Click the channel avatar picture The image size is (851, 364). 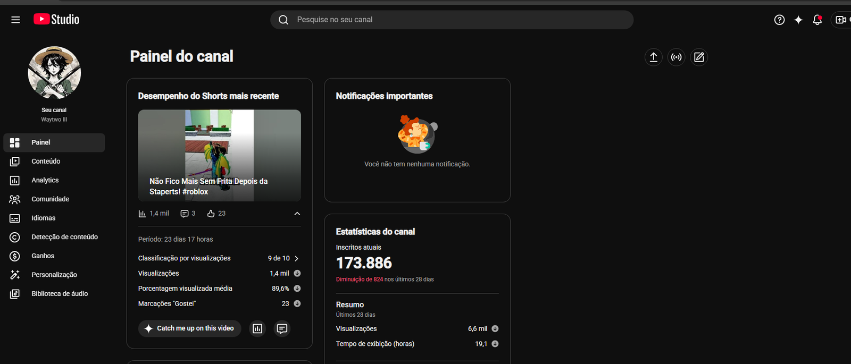[x=54, y=73]
